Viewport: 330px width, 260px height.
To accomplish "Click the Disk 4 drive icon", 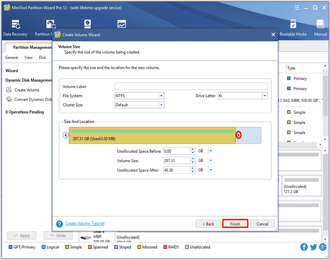I will point(86,237).
